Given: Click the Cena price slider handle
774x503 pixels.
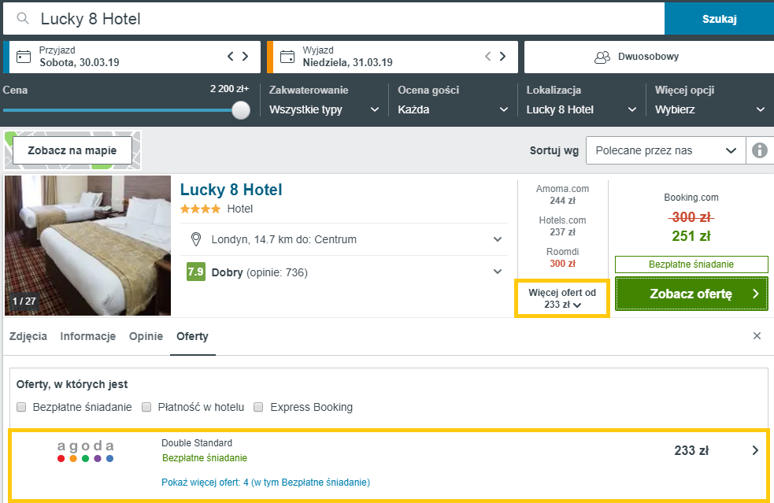Looking at the screenshot, I should [x=241, y=110].
